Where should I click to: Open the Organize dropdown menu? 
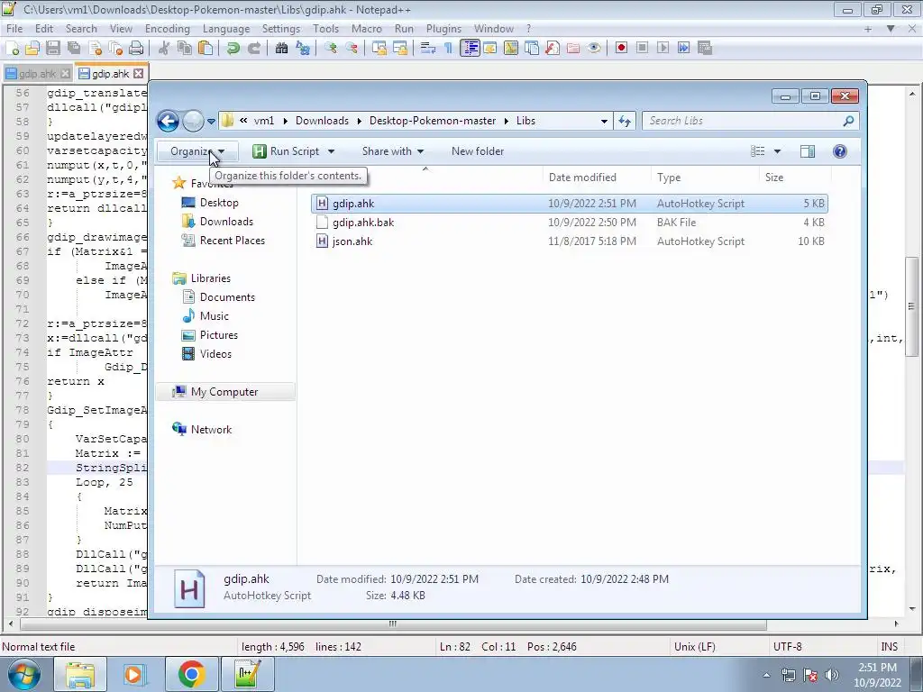click(x=197, y=151)
